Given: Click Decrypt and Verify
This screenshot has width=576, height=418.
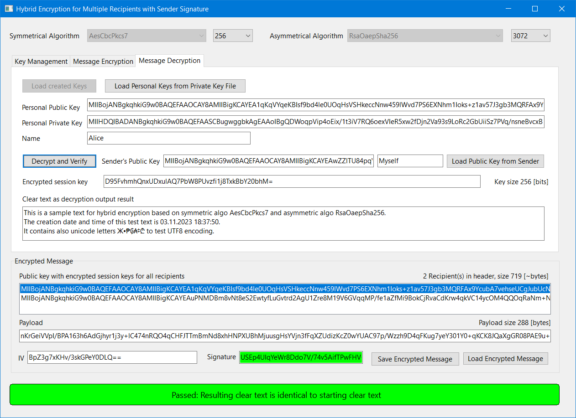Looking at the screenshot, I should (59, 161).
